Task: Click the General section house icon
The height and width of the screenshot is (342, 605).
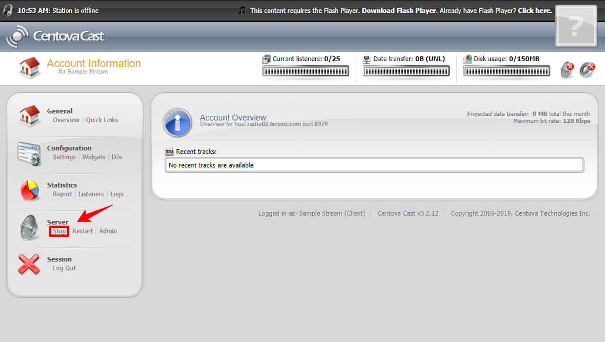Action: (x=29, y=116)
